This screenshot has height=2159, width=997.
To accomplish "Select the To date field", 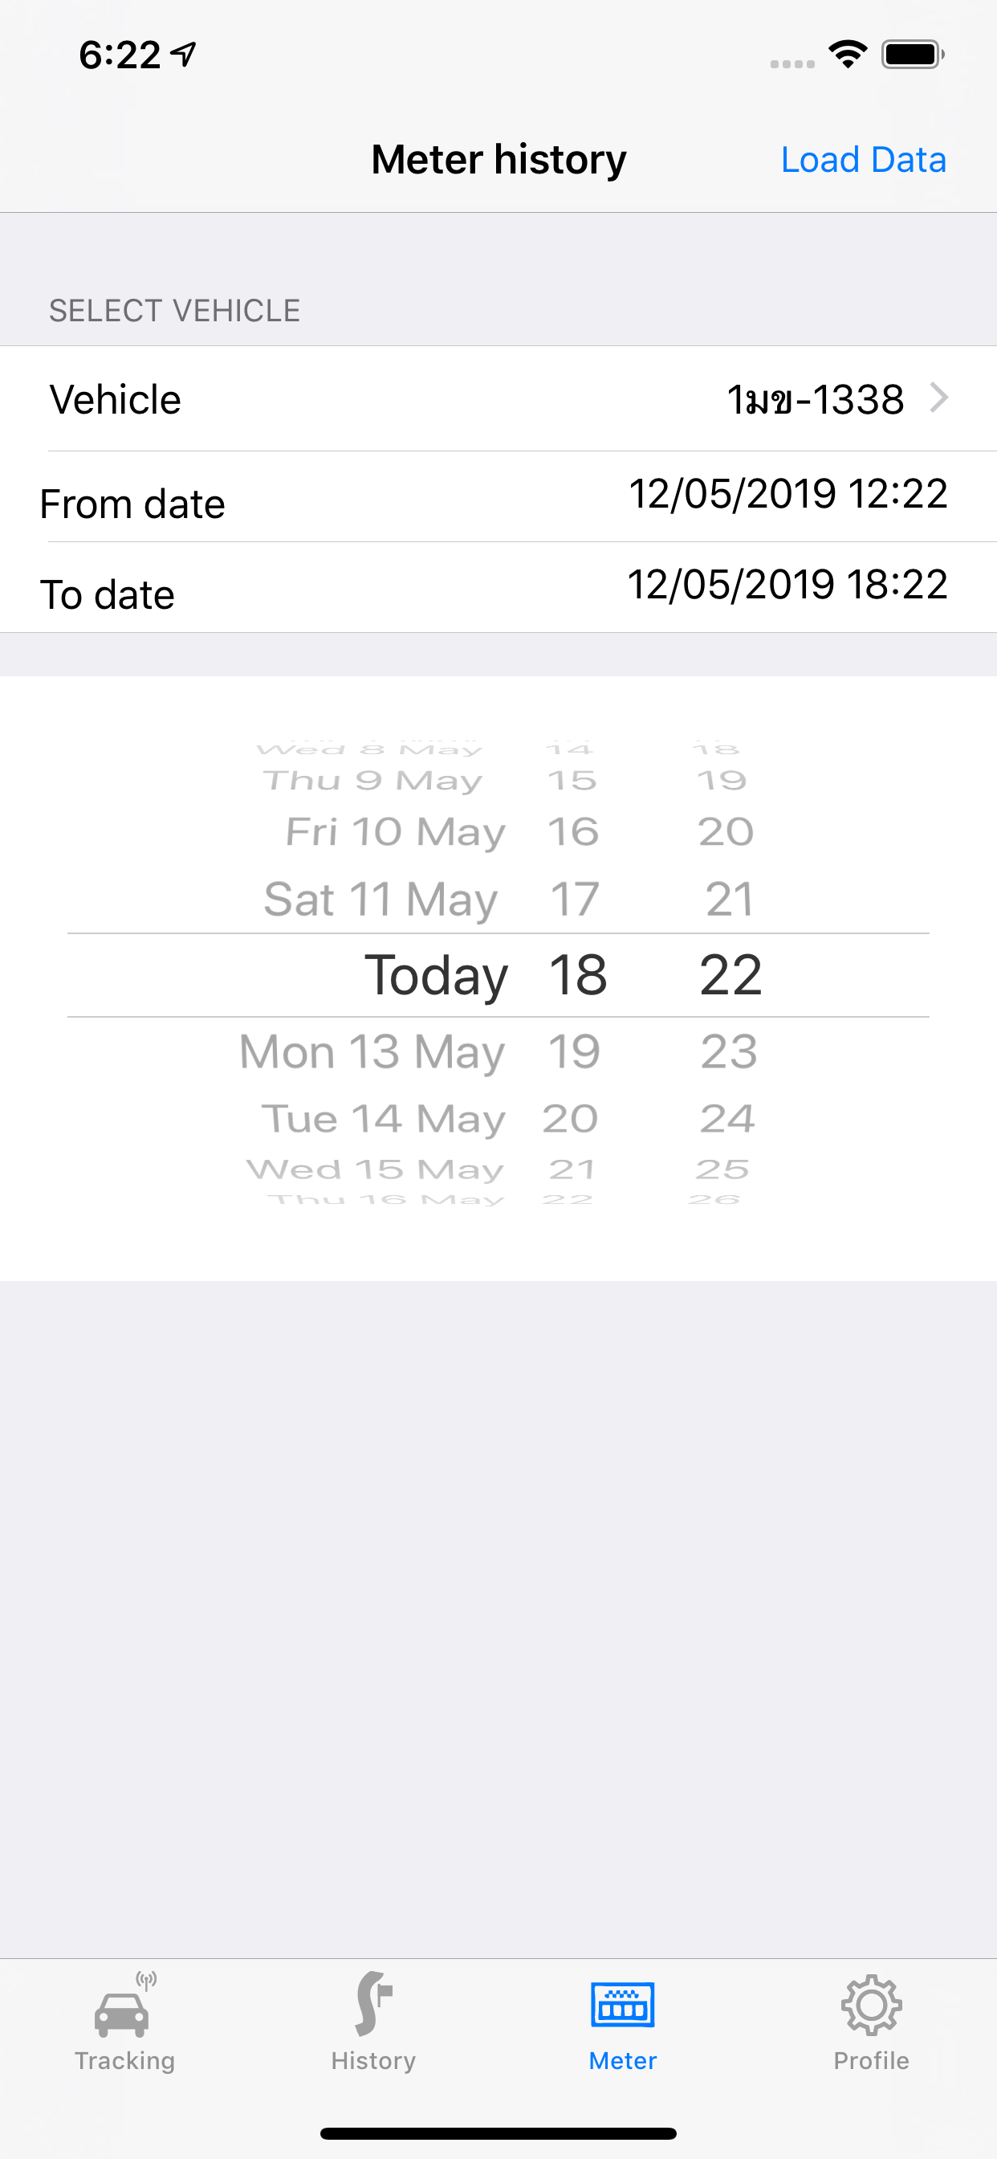I will point(498,587).
